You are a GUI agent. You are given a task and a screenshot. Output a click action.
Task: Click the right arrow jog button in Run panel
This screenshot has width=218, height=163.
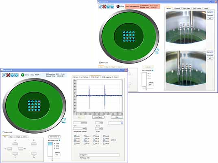click(x=21, y=149)
